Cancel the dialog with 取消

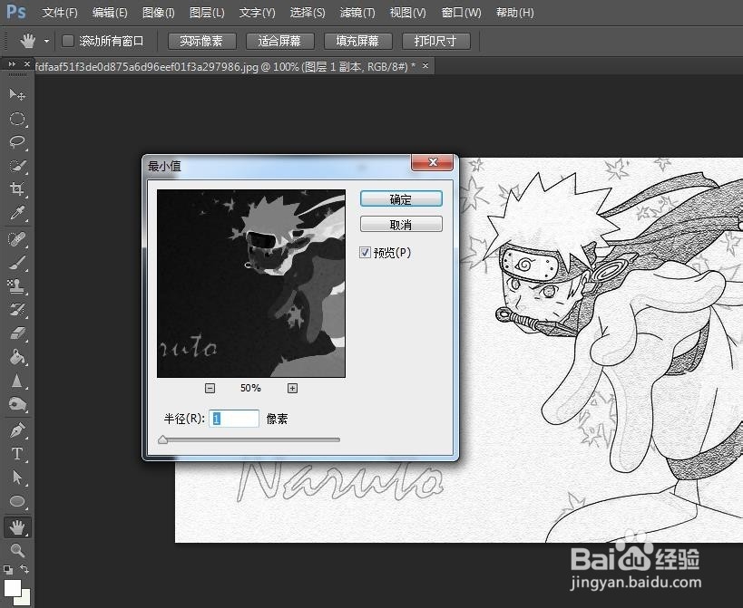(401, 225)
